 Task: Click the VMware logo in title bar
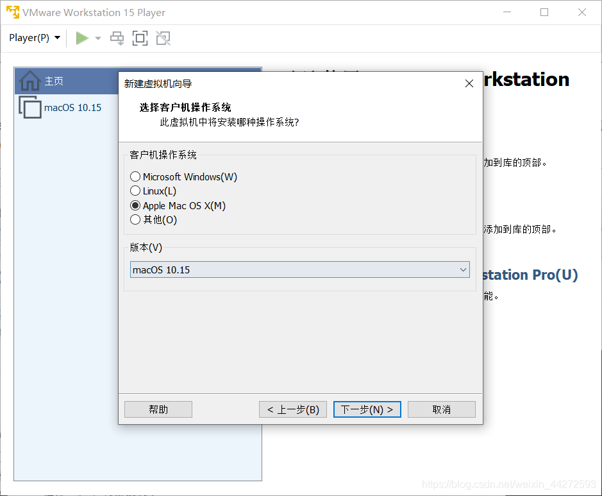tap(12, 12)
